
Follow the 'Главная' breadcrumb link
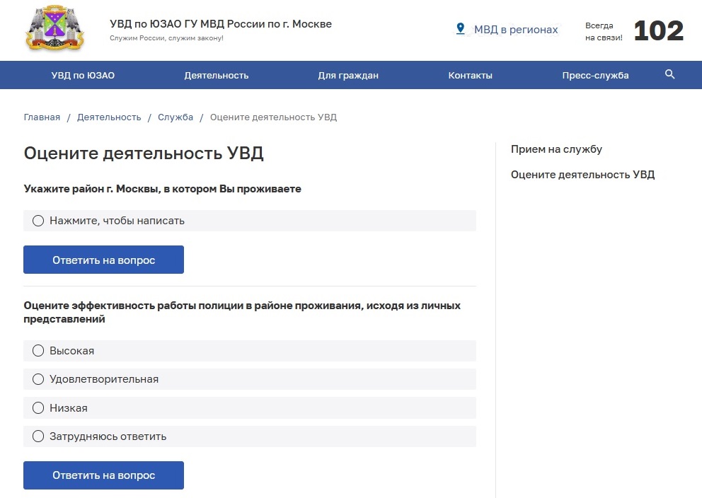coord(42,117)
